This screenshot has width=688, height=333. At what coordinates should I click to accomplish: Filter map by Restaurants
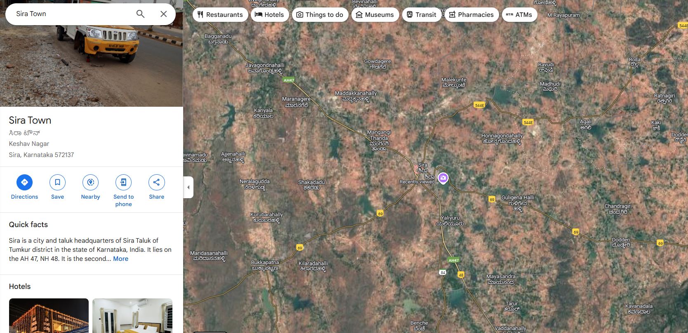[220, 15]
